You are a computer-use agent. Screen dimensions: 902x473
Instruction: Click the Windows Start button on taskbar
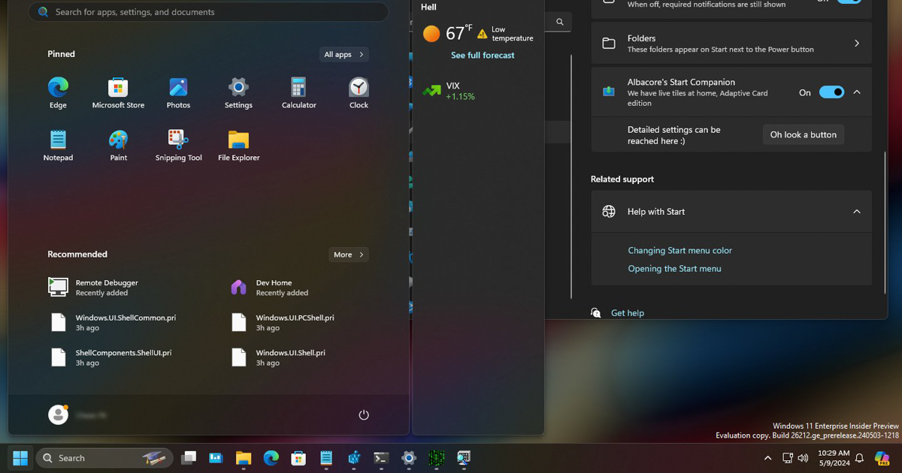click(20, 457)
